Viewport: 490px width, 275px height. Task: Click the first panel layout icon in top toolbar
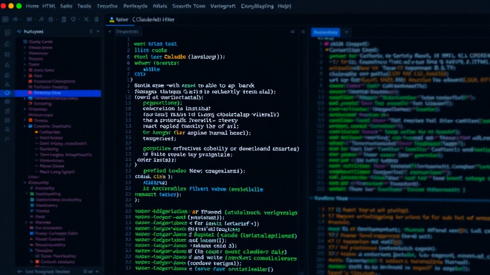[5, 19]
